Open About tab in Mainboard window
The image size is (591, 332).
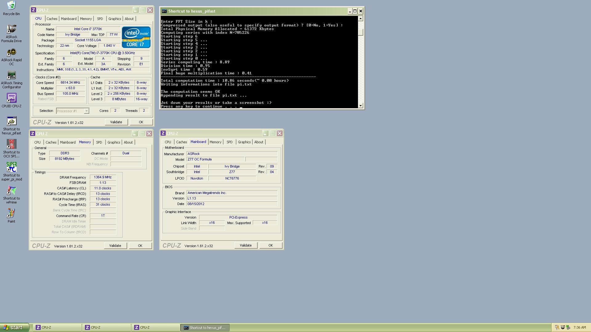tap(259, 142)
